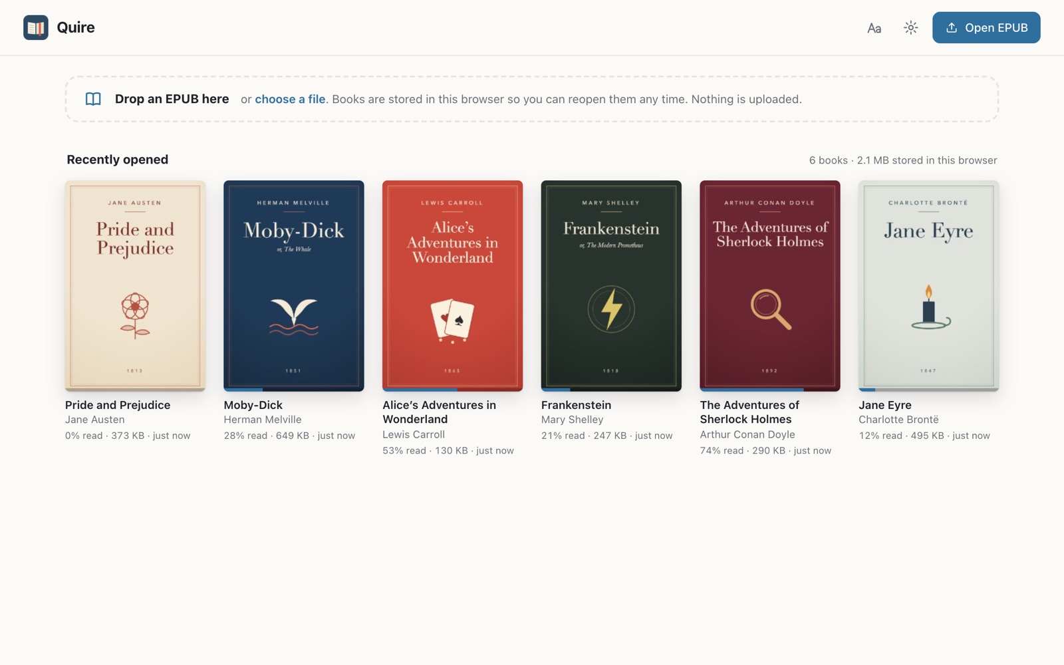Open the Jane Eyre book cover

coord(928,285)
